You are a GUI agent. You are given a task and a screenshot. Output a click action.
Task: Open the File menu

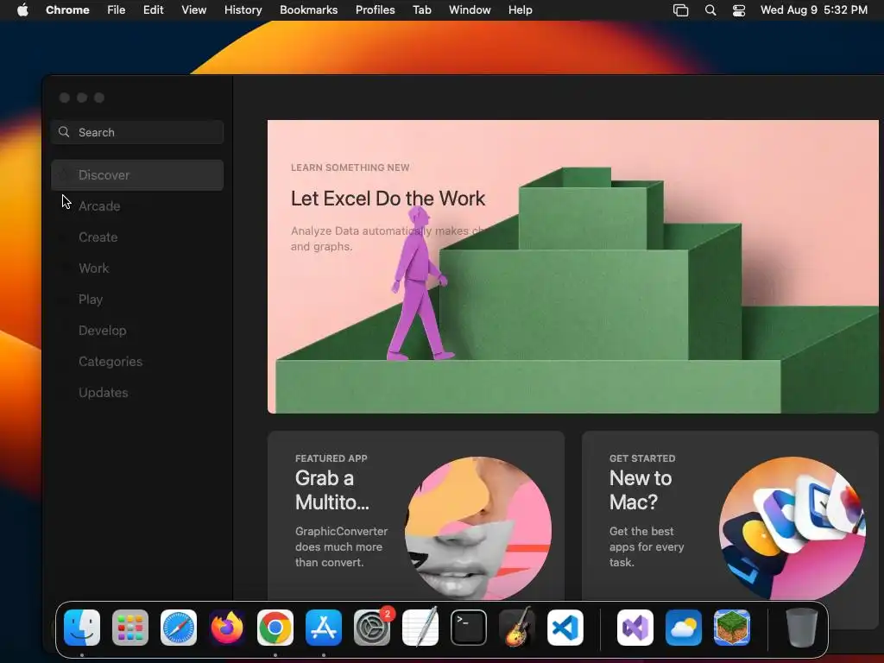pos(117,10)
